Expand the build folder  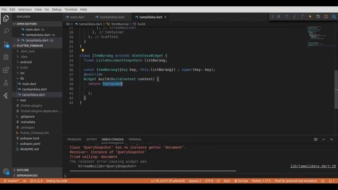coord(37,68)
